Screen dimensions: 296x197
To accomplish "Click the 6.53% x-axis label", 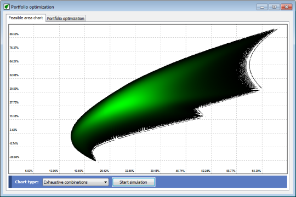I will 29,171.
